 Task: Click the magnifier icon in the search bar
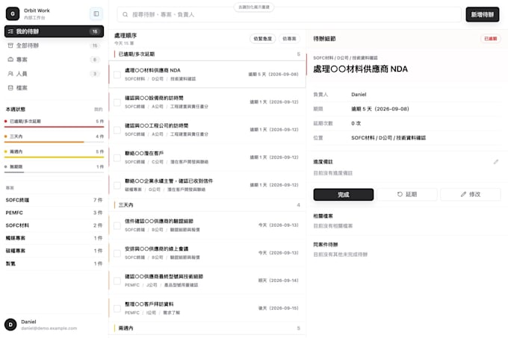[125, 15]
